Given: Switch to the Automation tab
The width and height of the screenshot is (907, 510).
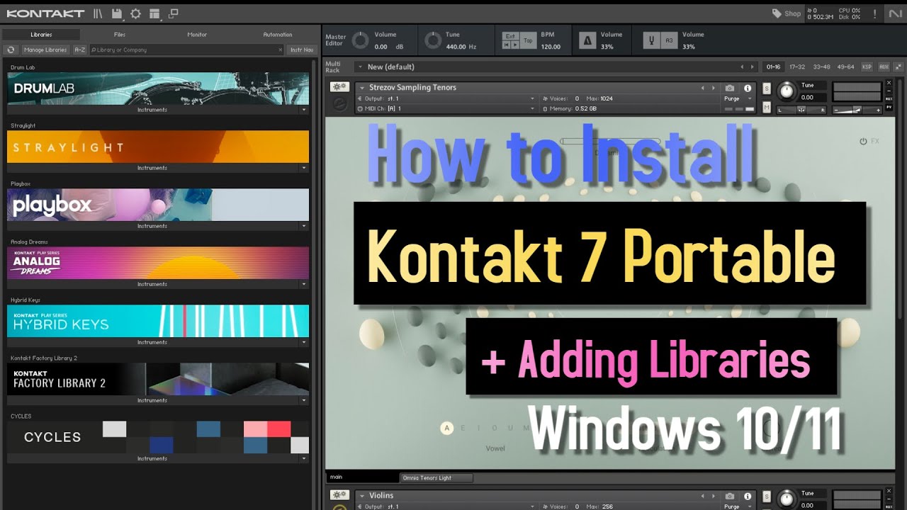Looking at the screenshot, I should tap(278, 34).
